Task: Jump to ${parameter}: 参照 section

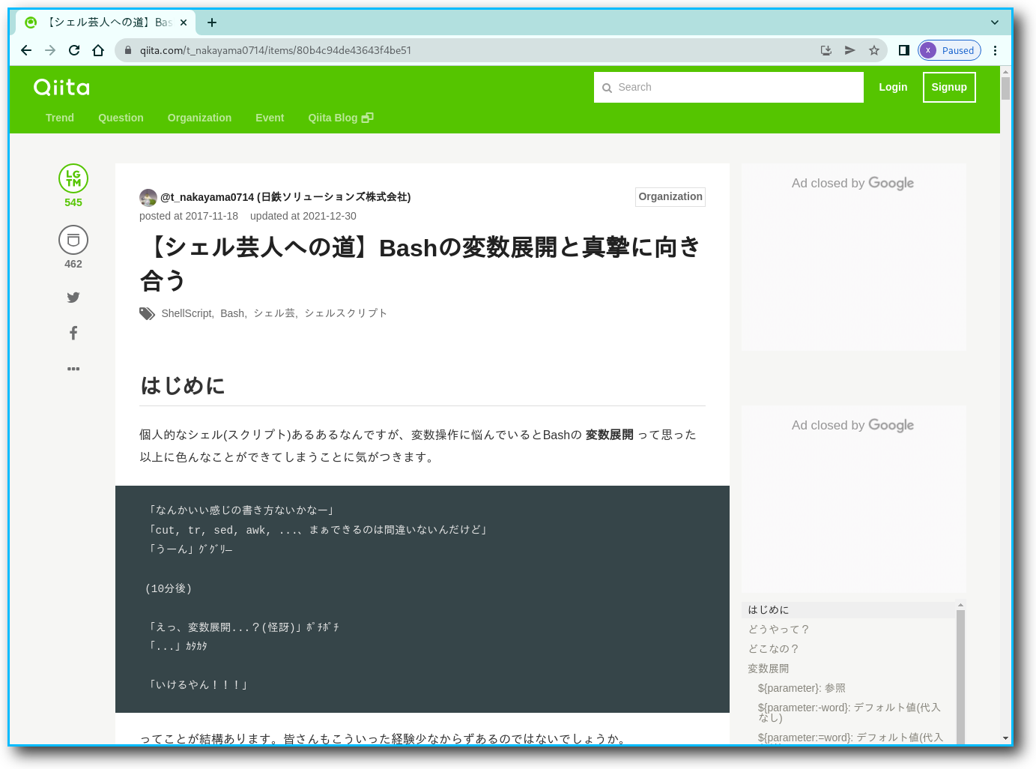Action: click(x=802, y=688)
